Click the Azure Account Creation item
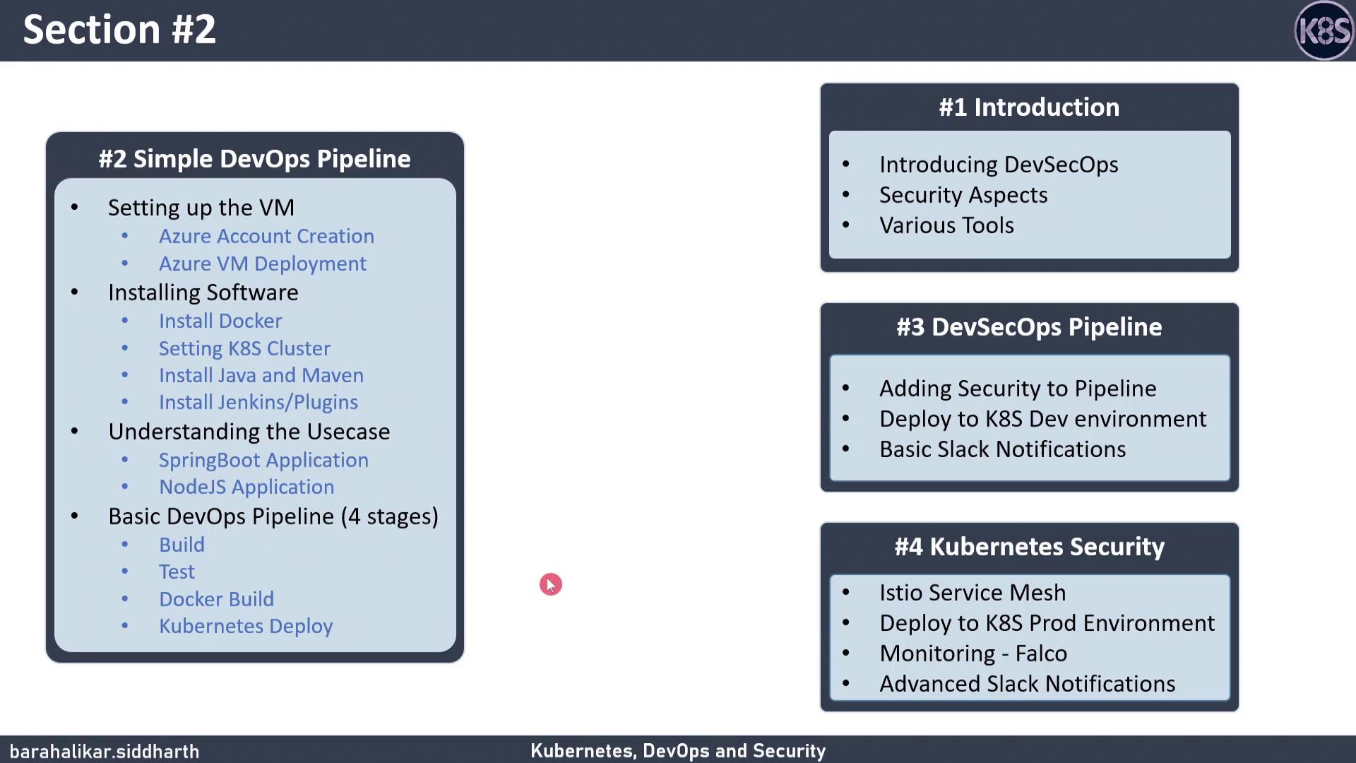This screenshot has width=1356, height=763. tap(266, 236)
